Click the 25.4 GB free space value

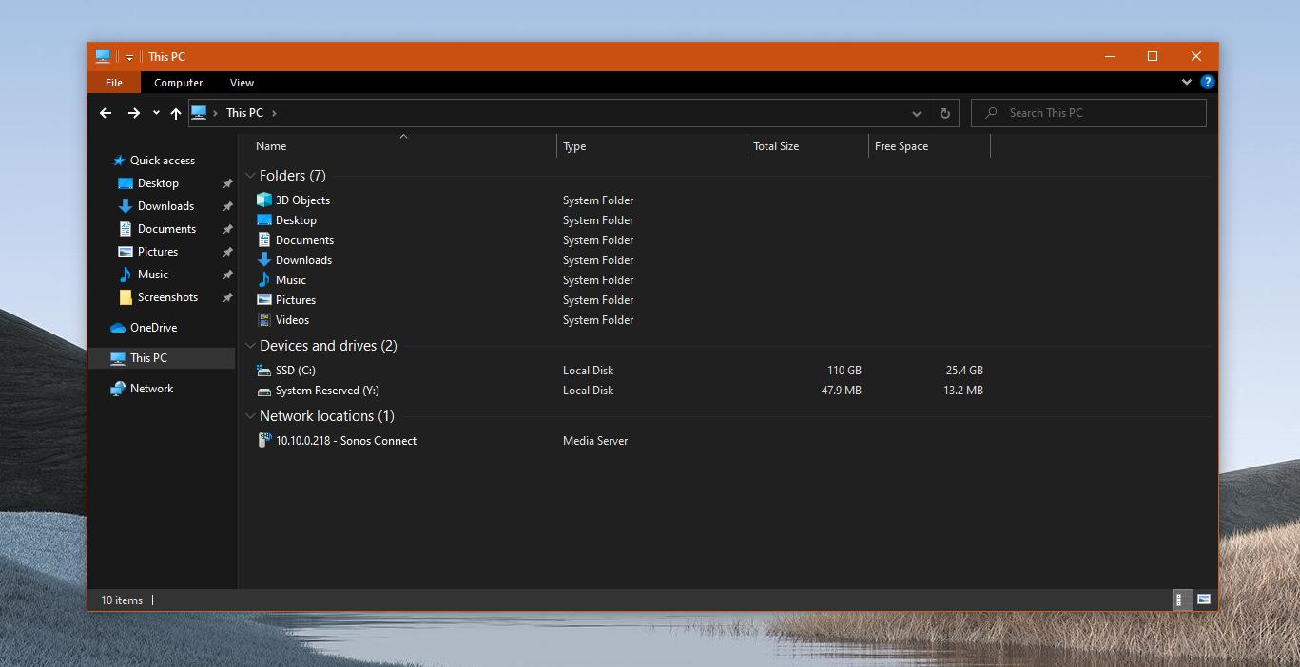(x=964, y=371)
